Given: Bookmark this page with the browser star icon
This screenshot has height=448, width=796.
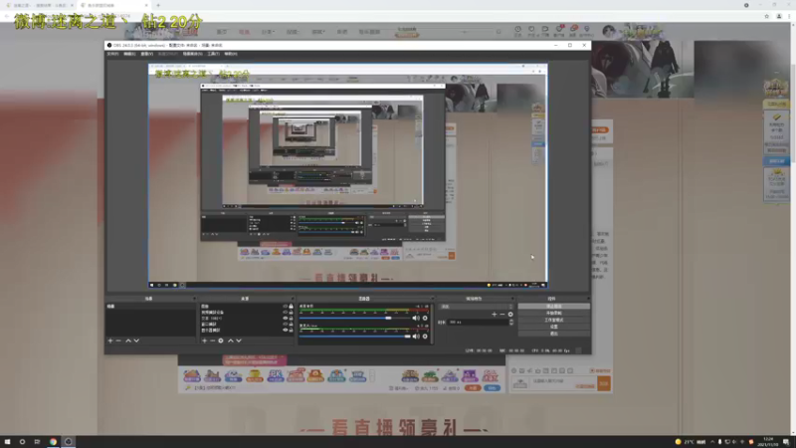Looking at the screenshot, I should click(766, 16).
